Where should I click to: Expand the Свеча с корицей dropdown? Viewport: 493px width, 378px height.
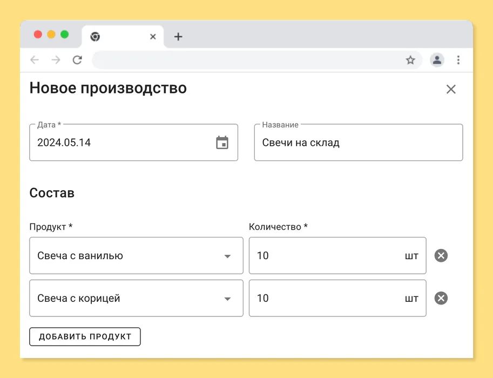point(227,299)
